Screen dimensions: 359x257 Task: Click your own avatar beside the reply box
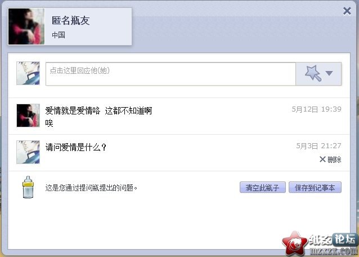28,73
